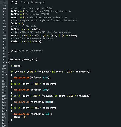Image resolution: width=121 pixels, height=127 pixels.
Task: Click line number 97 in the gutter
Action: (x=4, y=60)
